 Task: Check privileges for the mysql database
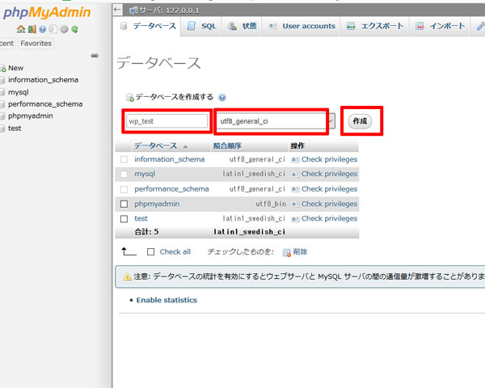[329, 174]
